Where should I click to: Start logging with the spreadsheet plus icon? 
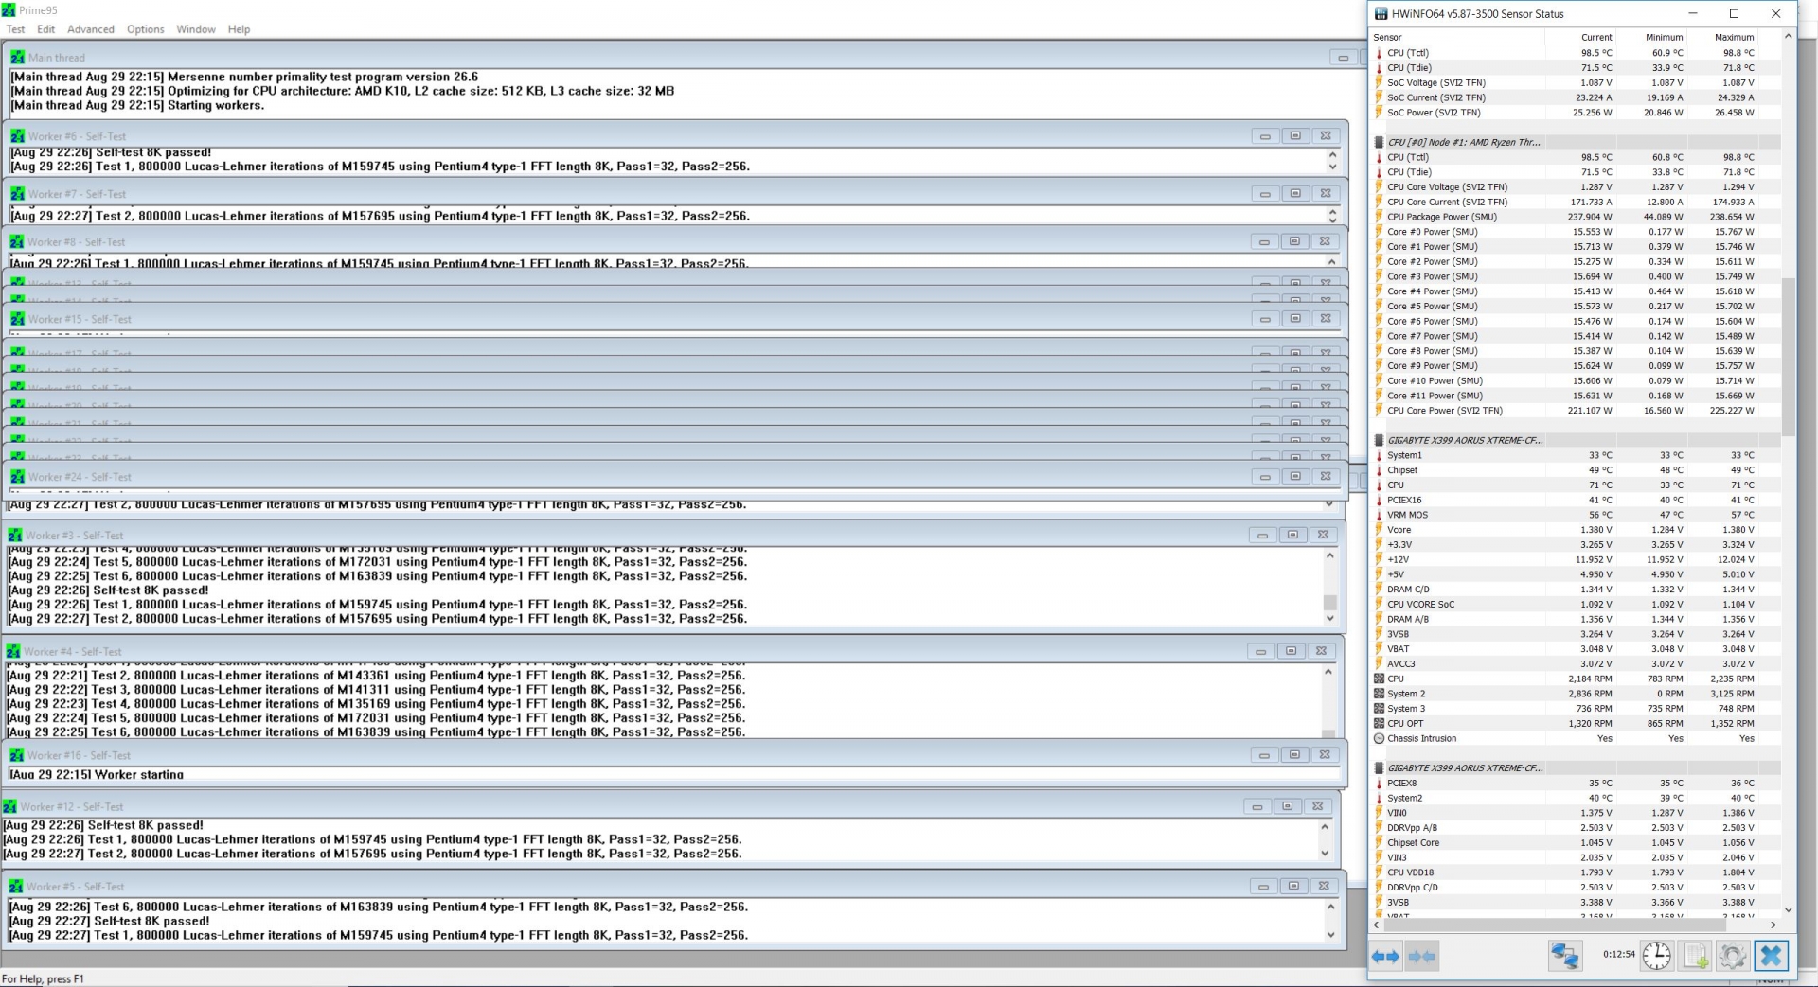point(1695,956)
